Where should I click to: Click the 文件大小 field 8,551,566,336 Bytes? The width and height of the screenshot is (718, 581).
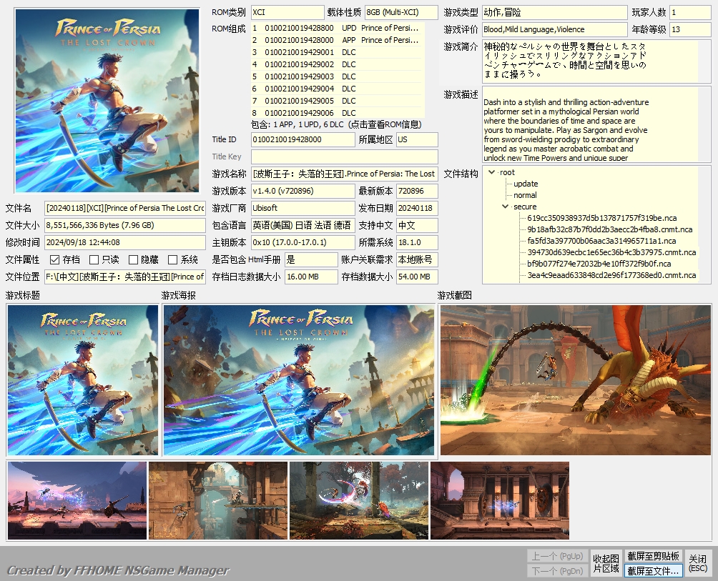coord(125,226)
